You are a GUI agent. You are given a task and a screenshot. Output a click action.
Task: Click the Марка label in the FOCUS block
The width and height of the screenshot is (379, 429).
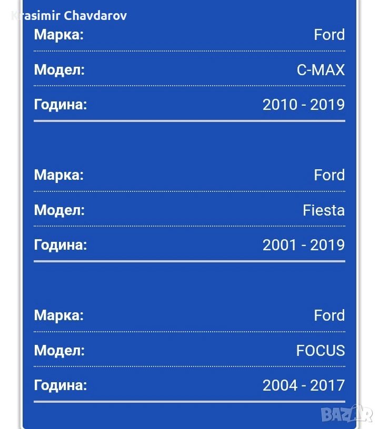(59, 315)
